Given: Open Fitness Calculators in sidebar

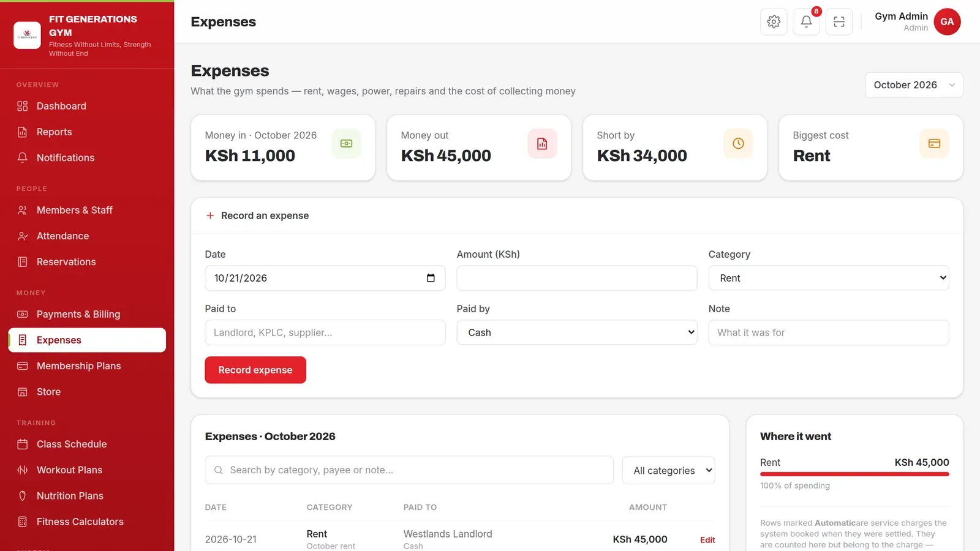Looking at the screenshot, I should 87,522.
